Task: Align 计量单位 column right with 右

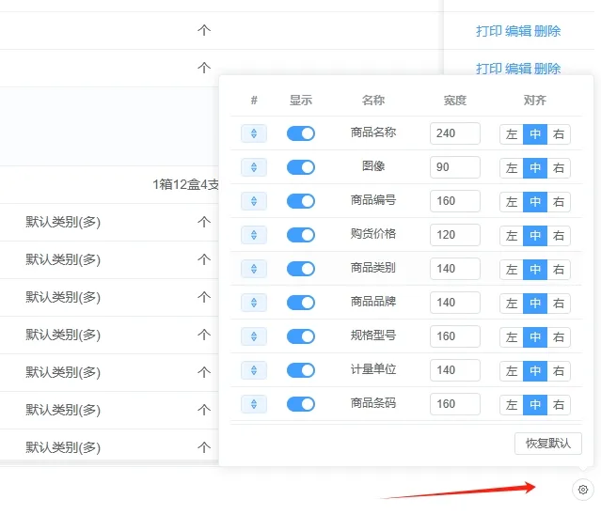Action: coord(559,371)
